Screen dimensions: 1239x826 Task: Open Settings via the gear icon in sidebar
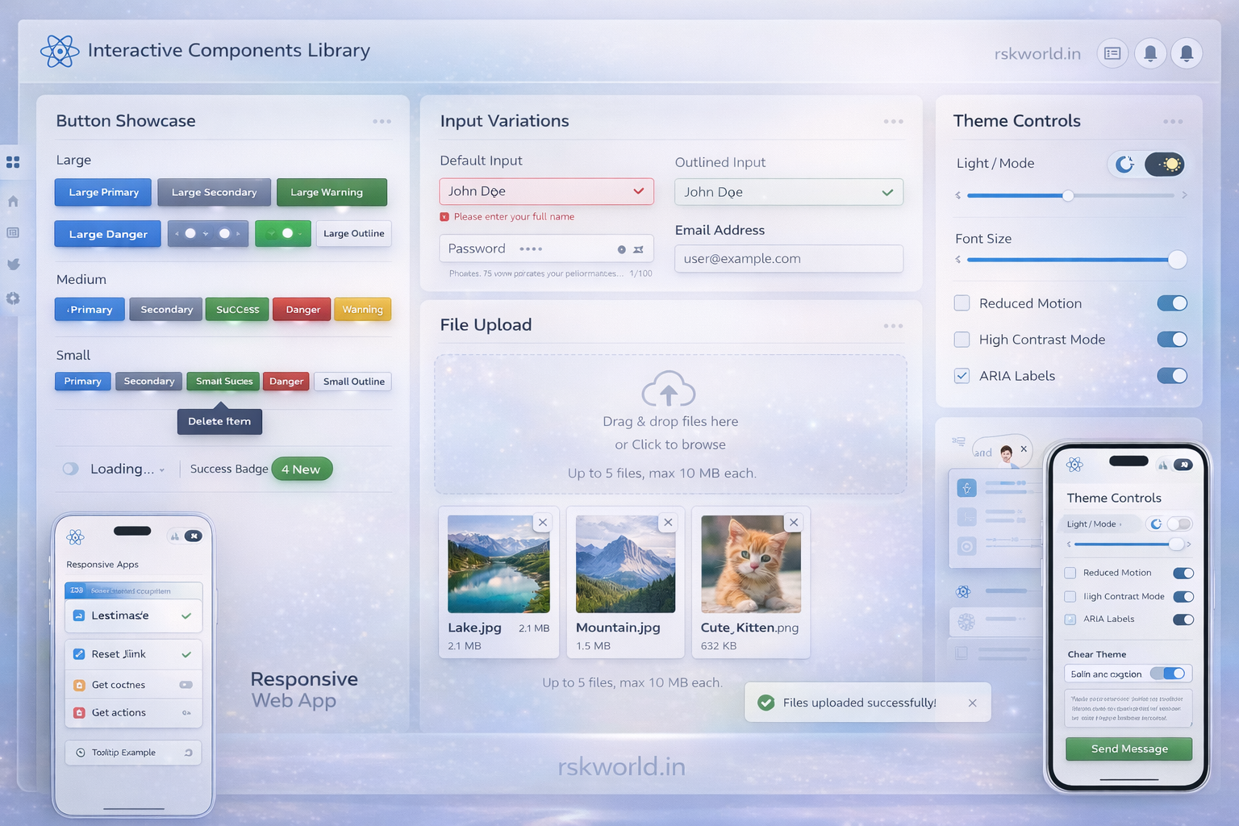(x=13, y=298)
